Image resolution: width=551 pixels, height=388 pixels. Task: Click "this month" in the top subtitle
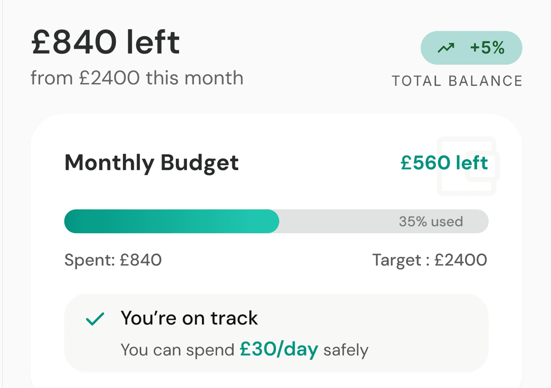[x=194, y=78]
